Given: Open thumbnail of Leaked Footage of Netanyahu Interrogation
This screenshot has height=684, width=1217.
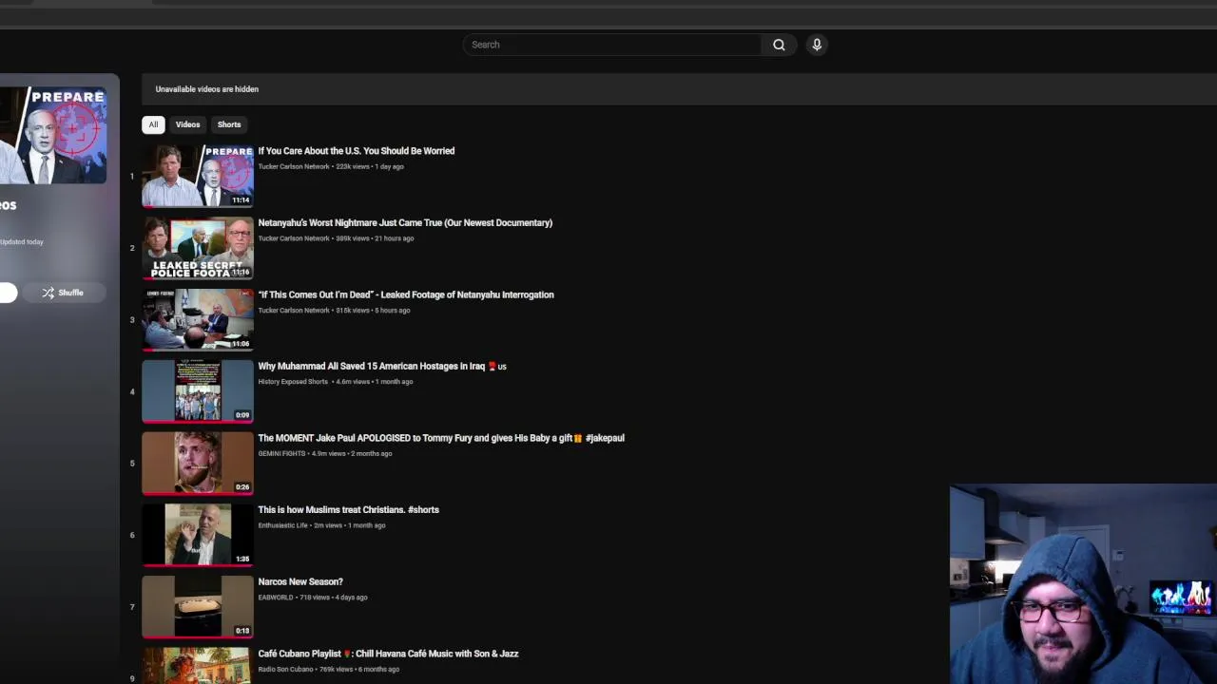Looking at the screenshot, I should [198, 319].
